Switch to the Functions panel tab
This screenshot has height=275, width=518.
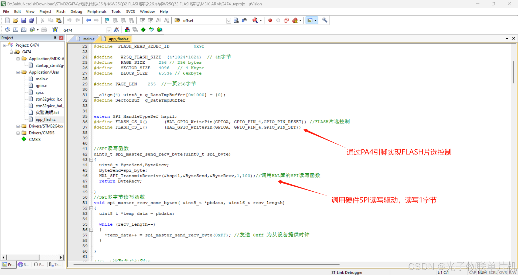point(39,265)
